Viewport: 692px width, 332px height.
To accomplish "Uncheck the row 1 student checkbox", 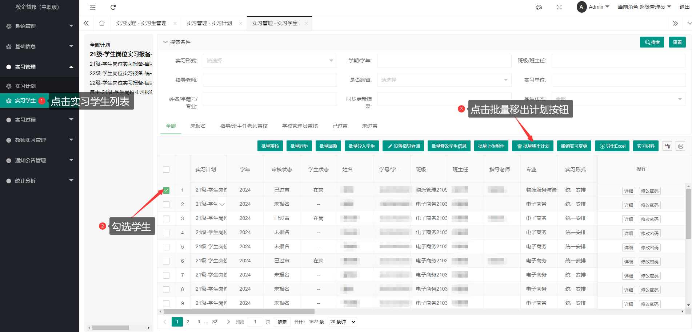I will pyautogui.click(x=166, y=190).
